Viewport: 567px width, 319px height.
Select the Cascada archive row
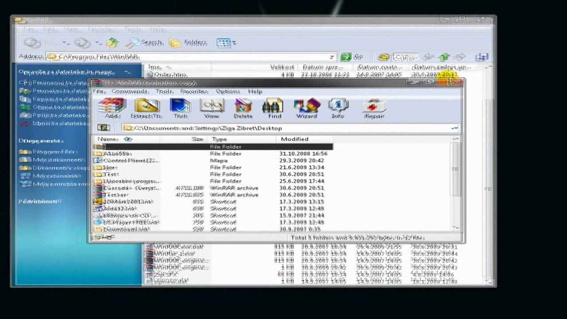coord(213,188)
